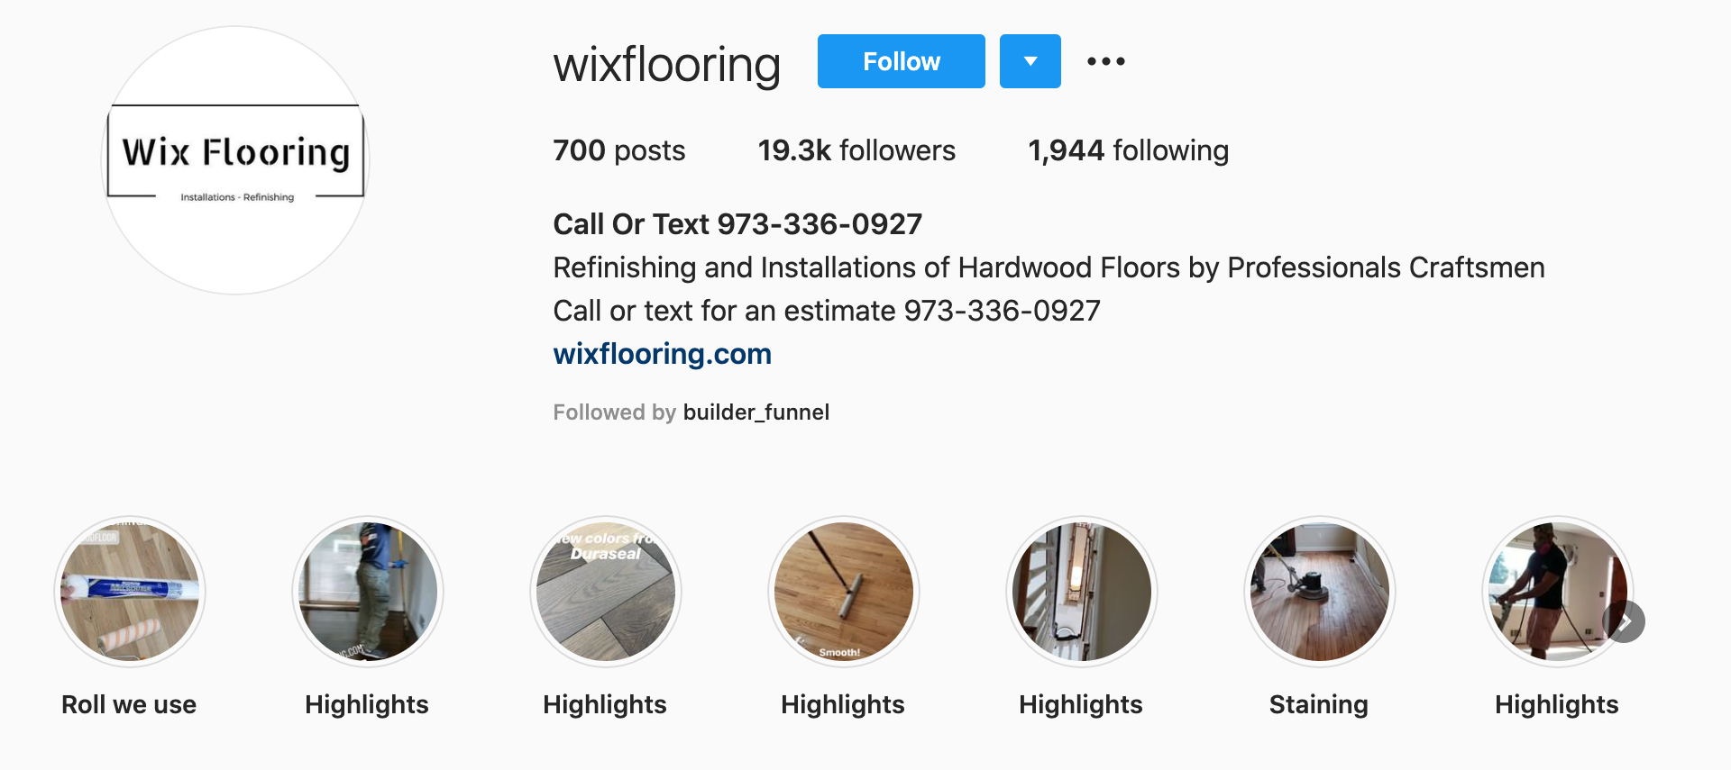Click the wixflooring username heading

(667, 65)
